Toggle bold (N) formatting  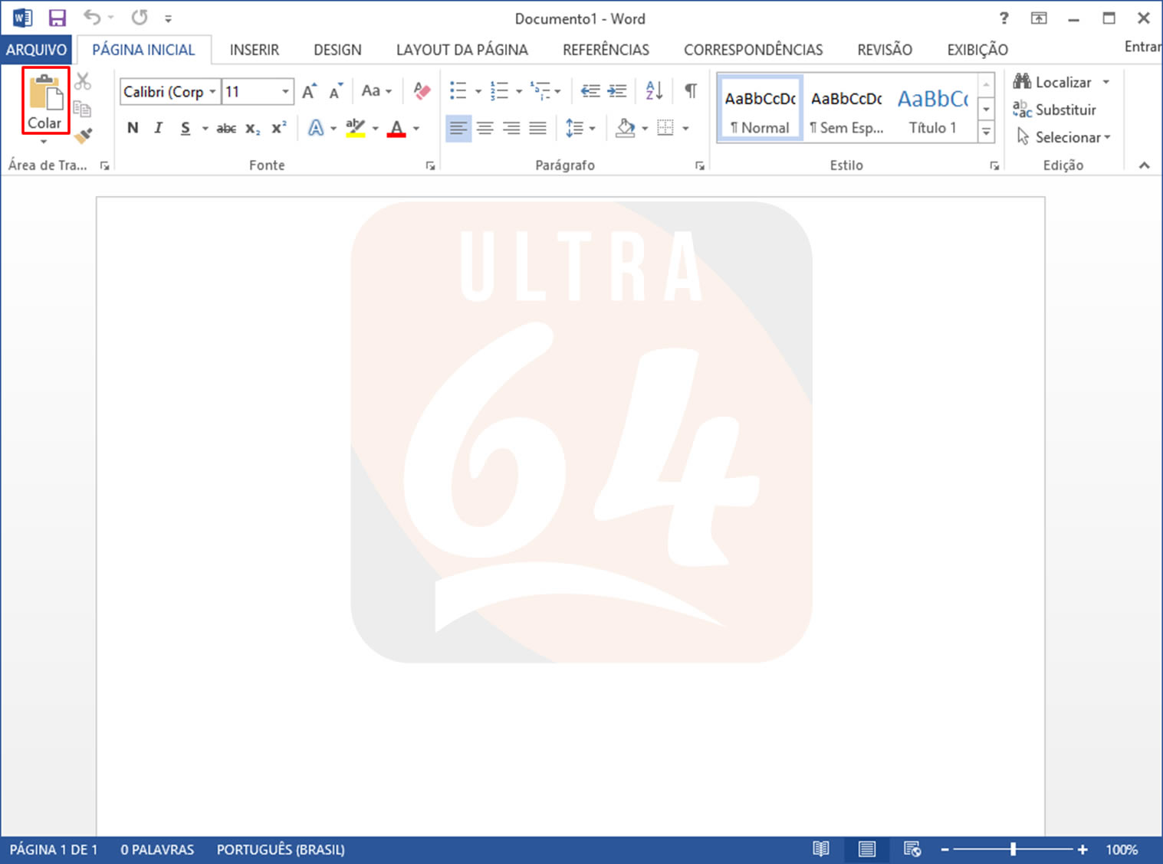coord(133,128)
